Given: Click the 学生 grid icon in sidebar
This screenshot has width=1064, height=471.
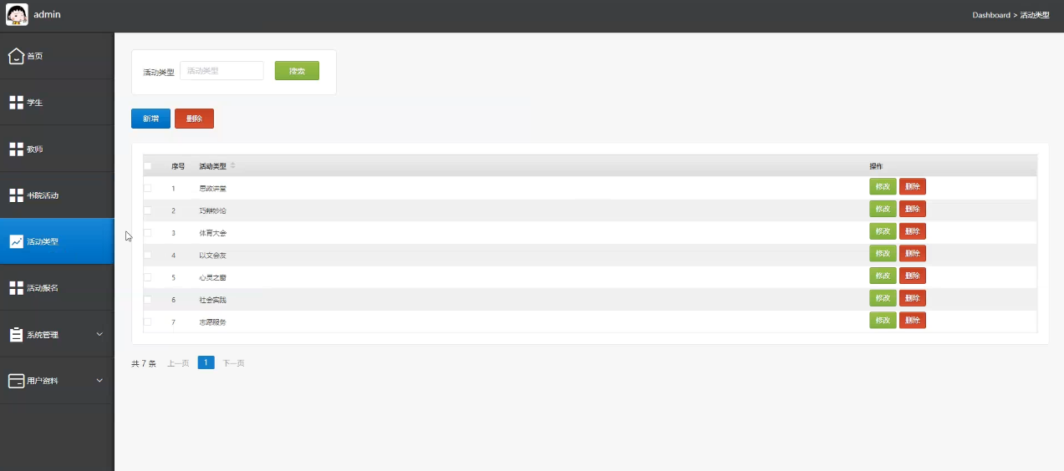Looking at the screenshot, I should tap(16, 103).
